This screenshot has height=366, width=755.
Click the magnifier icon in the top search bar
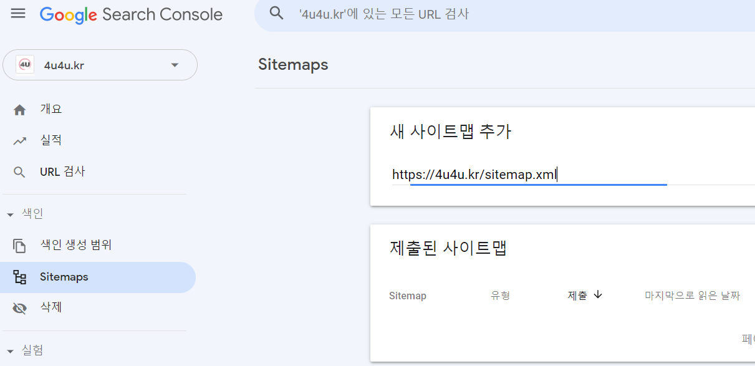coord(276,12)
